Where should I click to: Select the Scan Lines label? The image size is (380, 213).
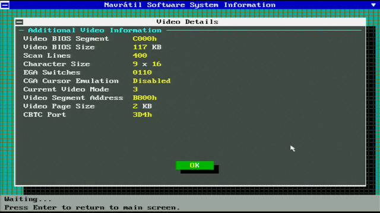click(x=47, y=56)
